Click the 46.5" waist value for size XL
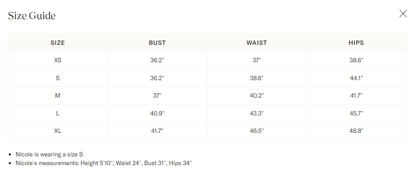Image resolution: width=411 pixels, height=186 pixels. click(x=257, y=131)
